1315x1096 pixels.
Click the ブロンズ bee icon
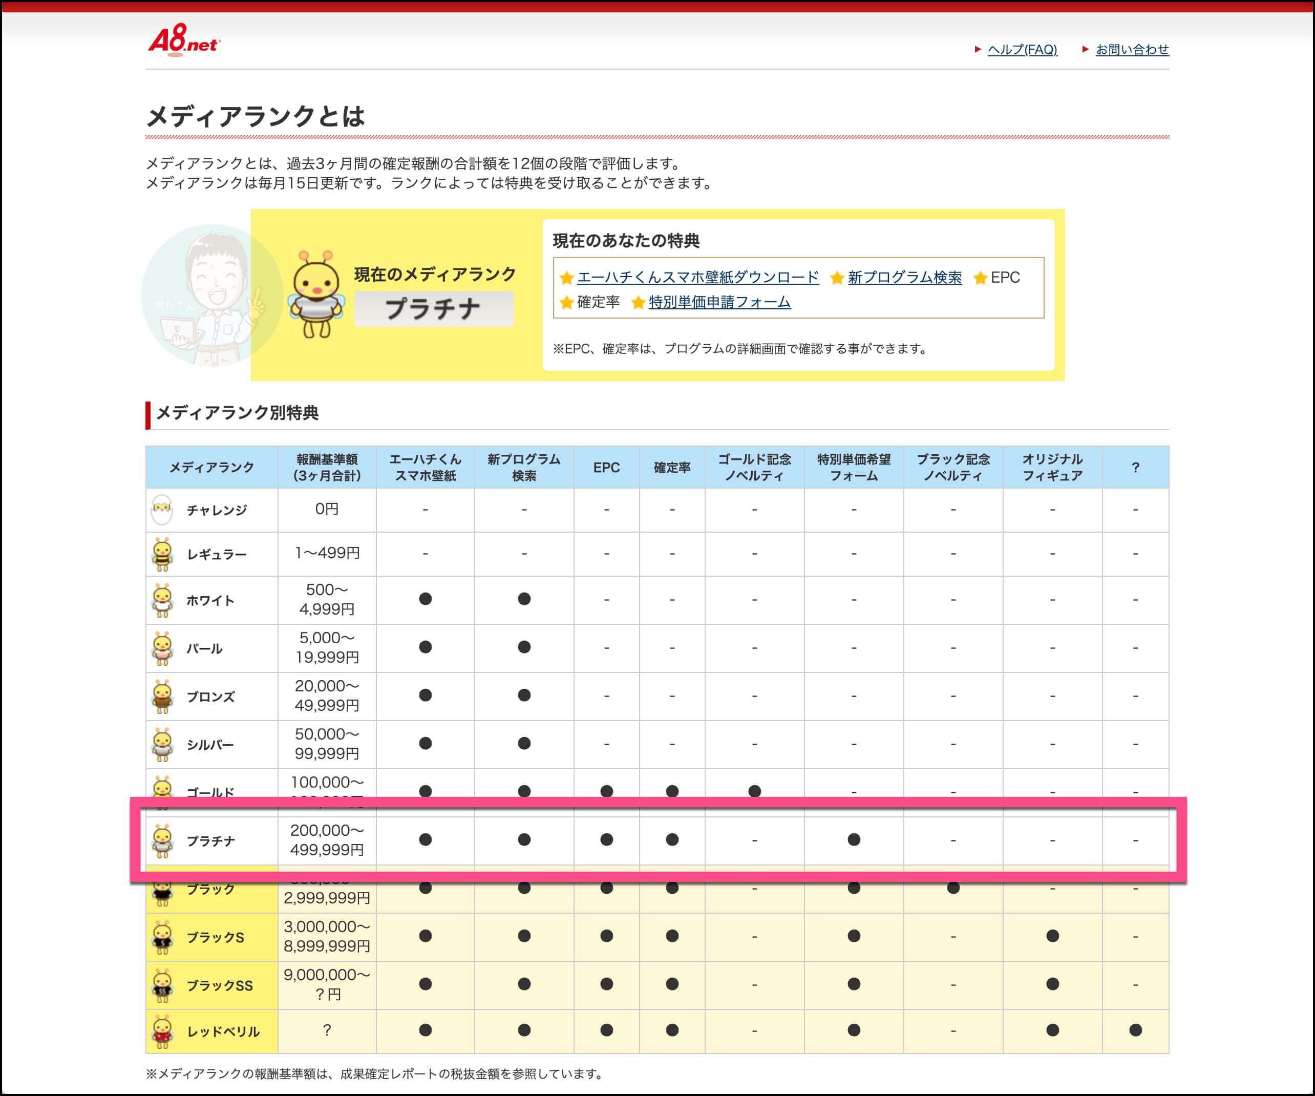point(162,697)
